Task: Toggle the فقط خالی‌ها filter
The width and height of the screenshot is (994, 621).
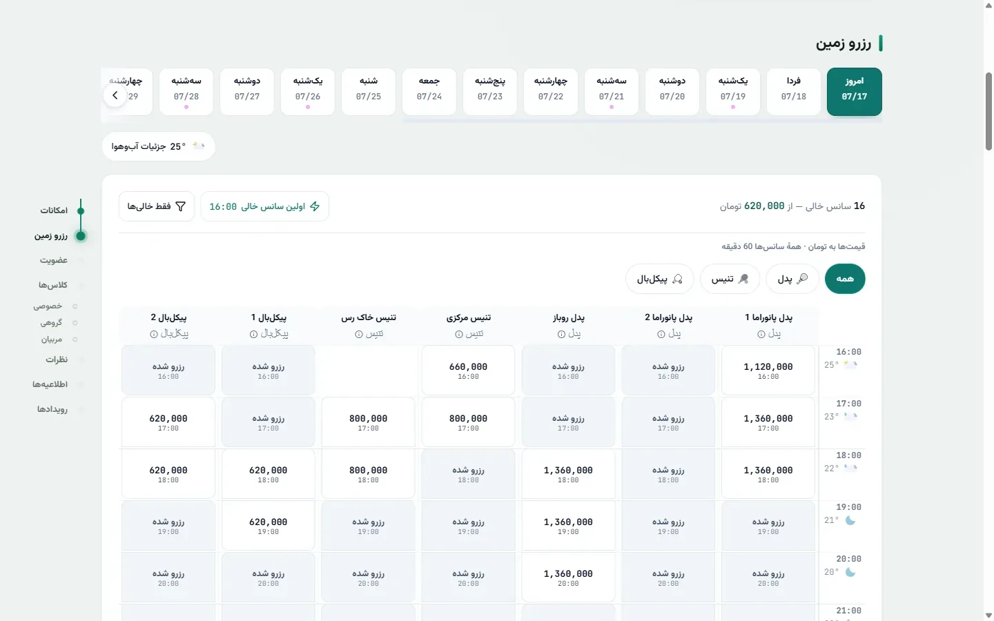Action: point(157,206)
